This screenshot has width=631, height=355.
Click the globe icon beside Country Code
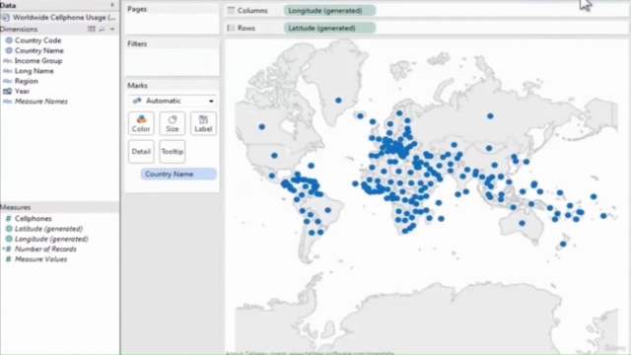click(9, 40)
